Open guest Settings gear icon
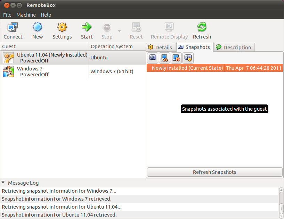The width and height of the screenshot is (284, 219). click(x=62, y=27)
